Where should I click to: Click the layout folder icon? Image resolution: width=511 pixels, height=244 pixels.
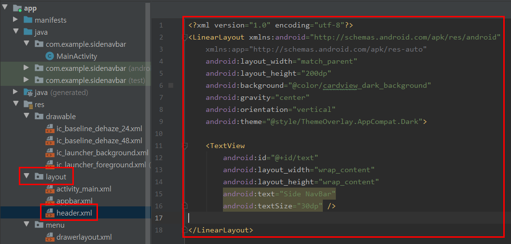[39, 177]
